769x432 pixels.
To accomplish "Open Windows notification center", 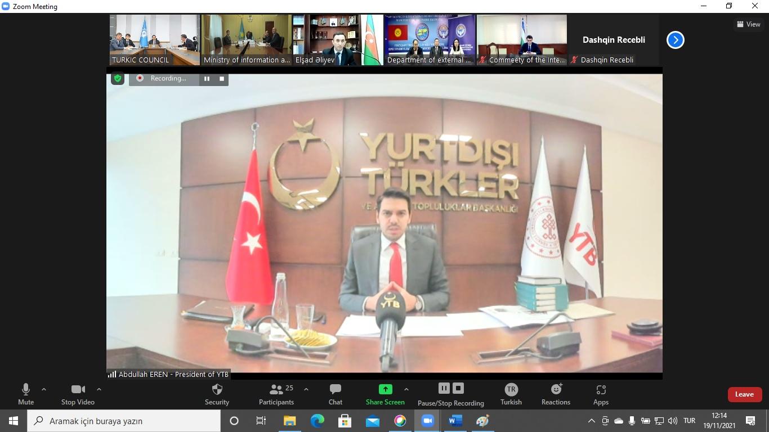I will coord(750,421).
